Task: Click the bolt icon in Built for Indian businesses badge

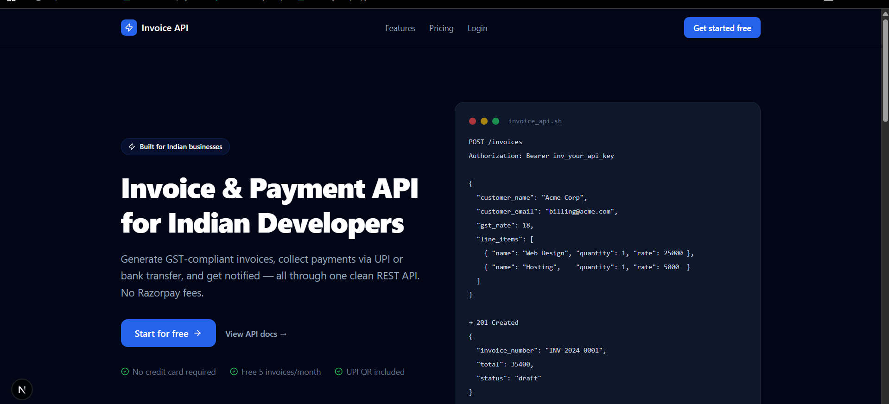Action: coord(132,147)
